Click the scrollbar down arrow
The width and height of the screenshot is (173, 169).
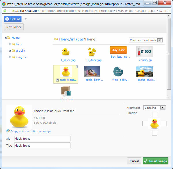click(x=169, y=97)
